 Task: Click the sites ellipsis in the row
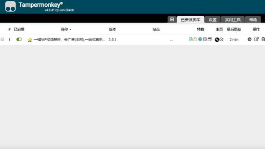pyautogui.click(x=171, y=40)
